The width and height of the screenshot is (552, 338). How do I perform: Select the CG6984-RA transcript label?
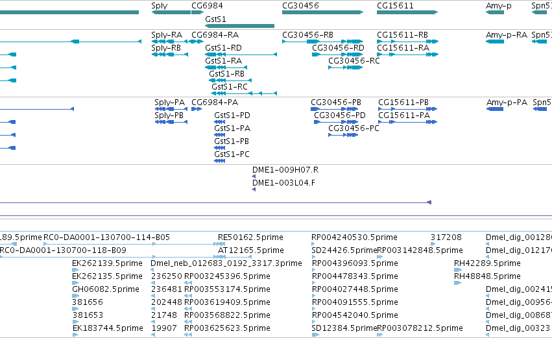pos(215,35)
